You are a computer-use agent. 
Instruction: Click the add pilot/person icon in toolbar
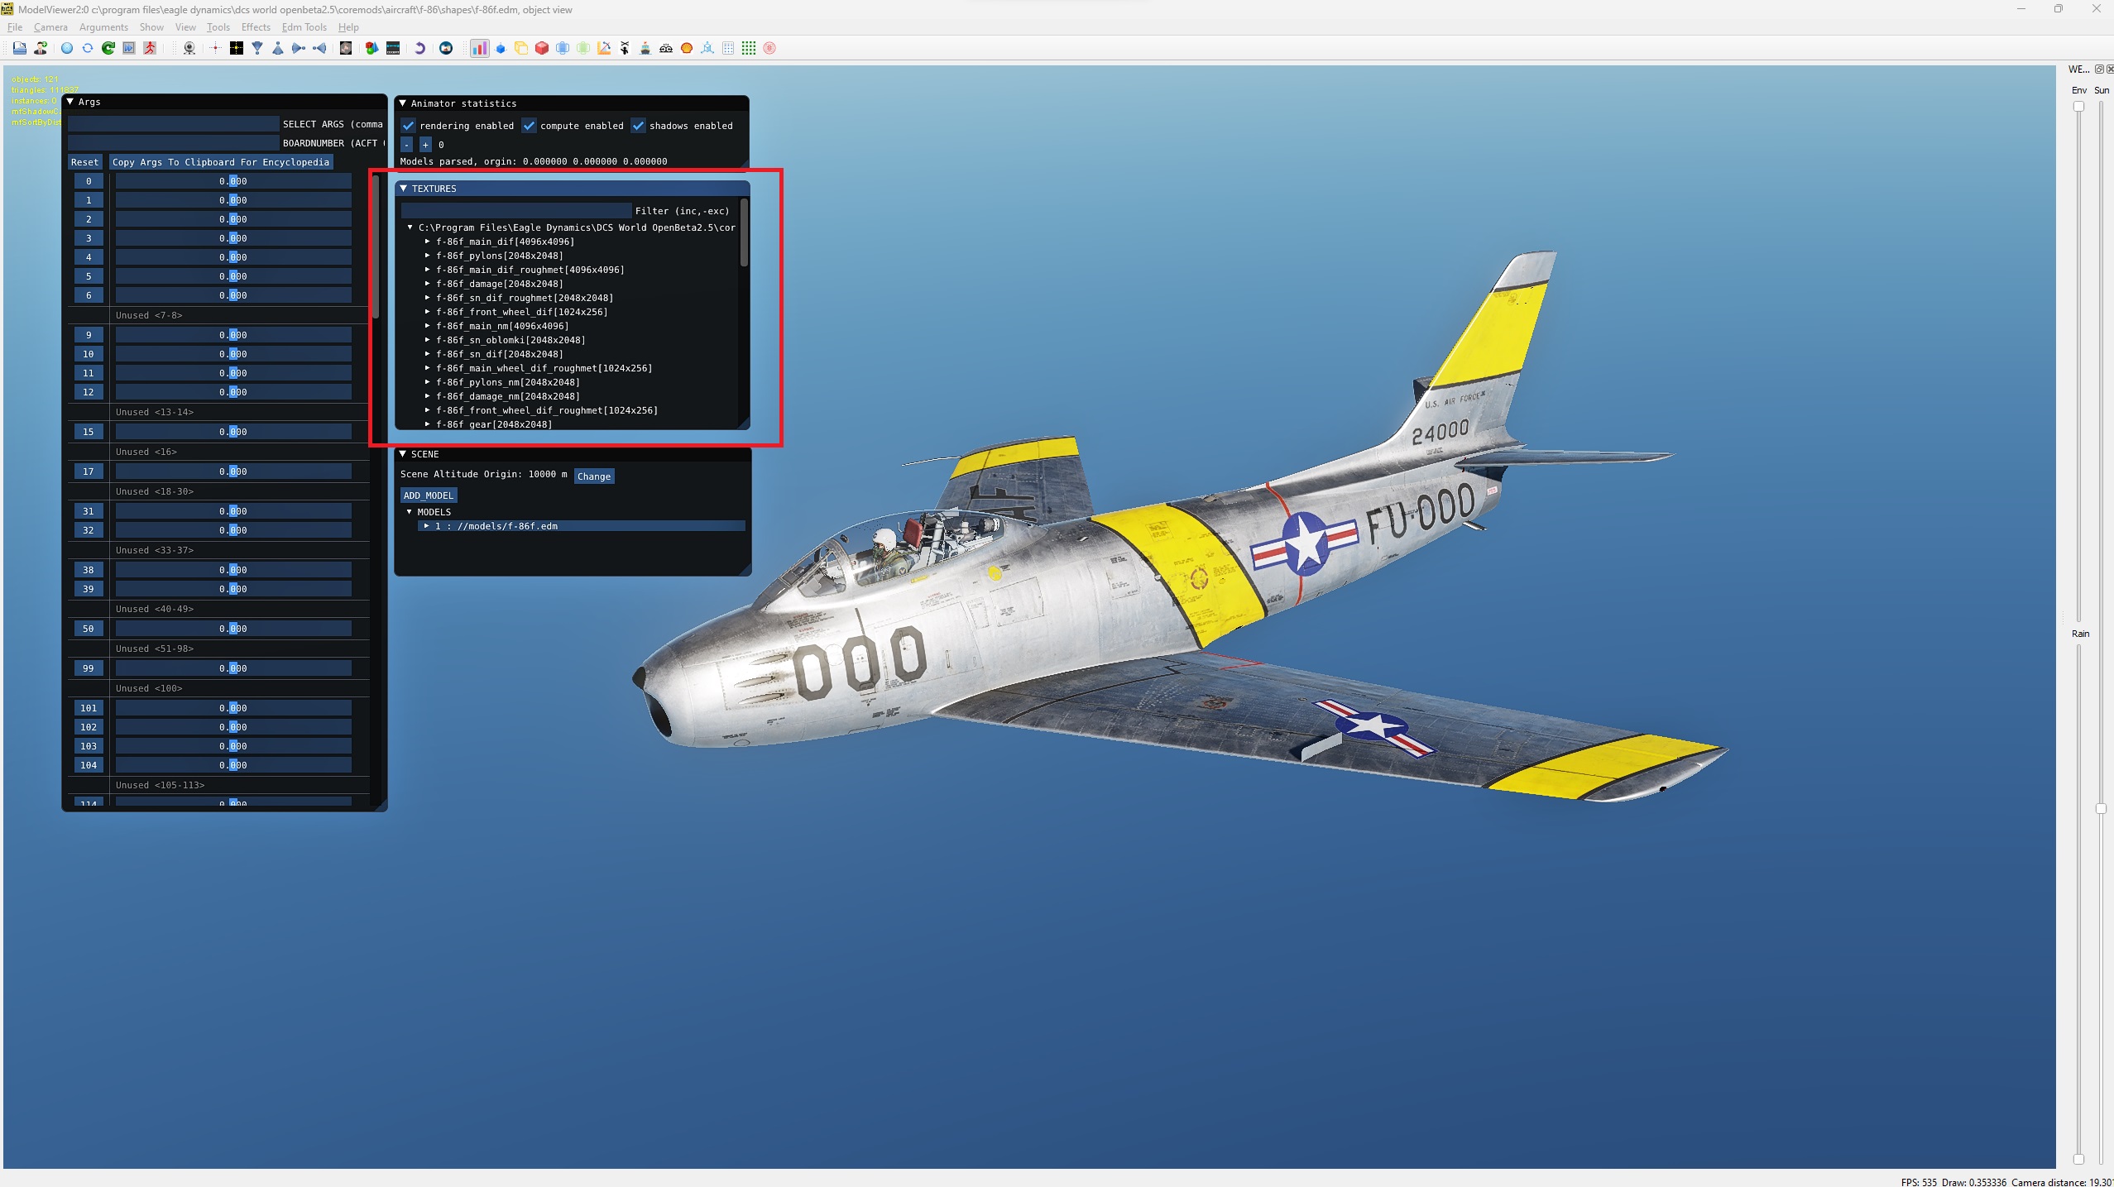(x=40, y=48)
